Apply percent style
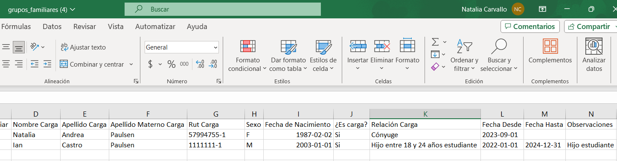Image resolution: width=617 pixels, height=161 pixels. (172, 64)
